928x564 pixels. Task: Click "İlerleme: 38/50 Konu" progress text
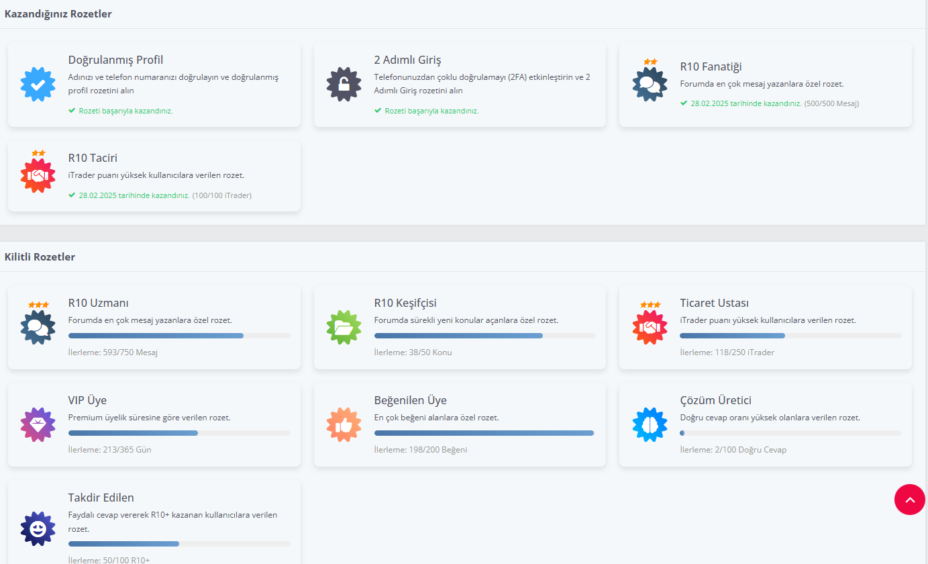click(x=413, y=352)
